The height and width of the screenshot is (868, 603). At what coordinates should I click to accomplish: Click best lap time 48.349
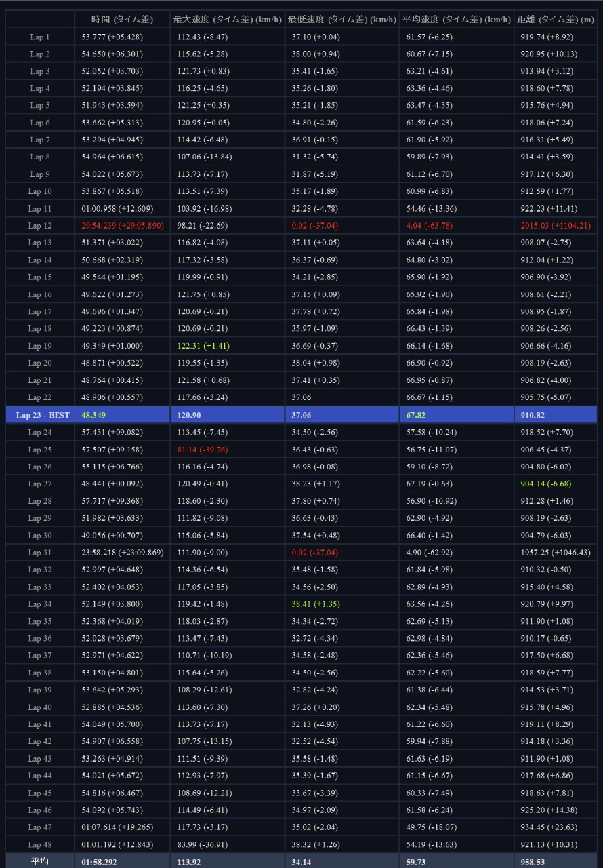coord(93,415)
